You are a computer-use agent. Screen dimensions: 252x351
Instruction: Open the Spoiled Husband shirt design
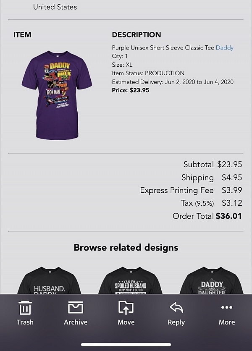click(130, 280)
